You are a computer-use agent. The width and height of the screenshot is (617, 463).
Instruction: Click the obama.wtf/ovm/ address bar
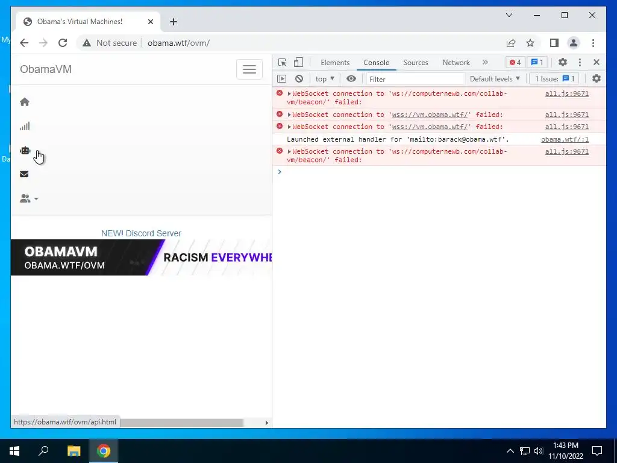178,43
